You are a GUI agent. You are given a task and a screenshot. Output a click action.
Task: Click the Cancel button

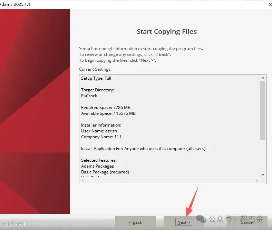click(x=247, y=222)
